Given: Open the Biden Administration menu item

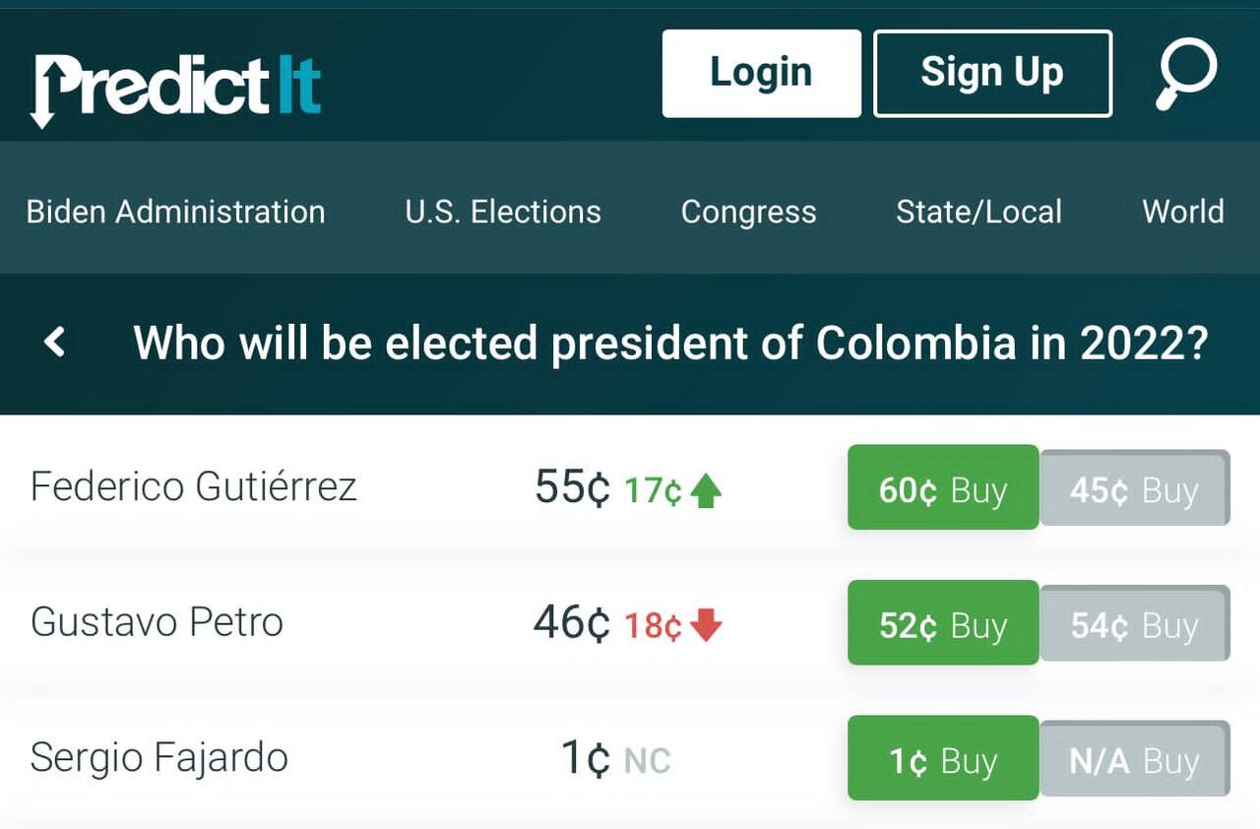Looking at the screenshot, I should click(x=176, y=212).
